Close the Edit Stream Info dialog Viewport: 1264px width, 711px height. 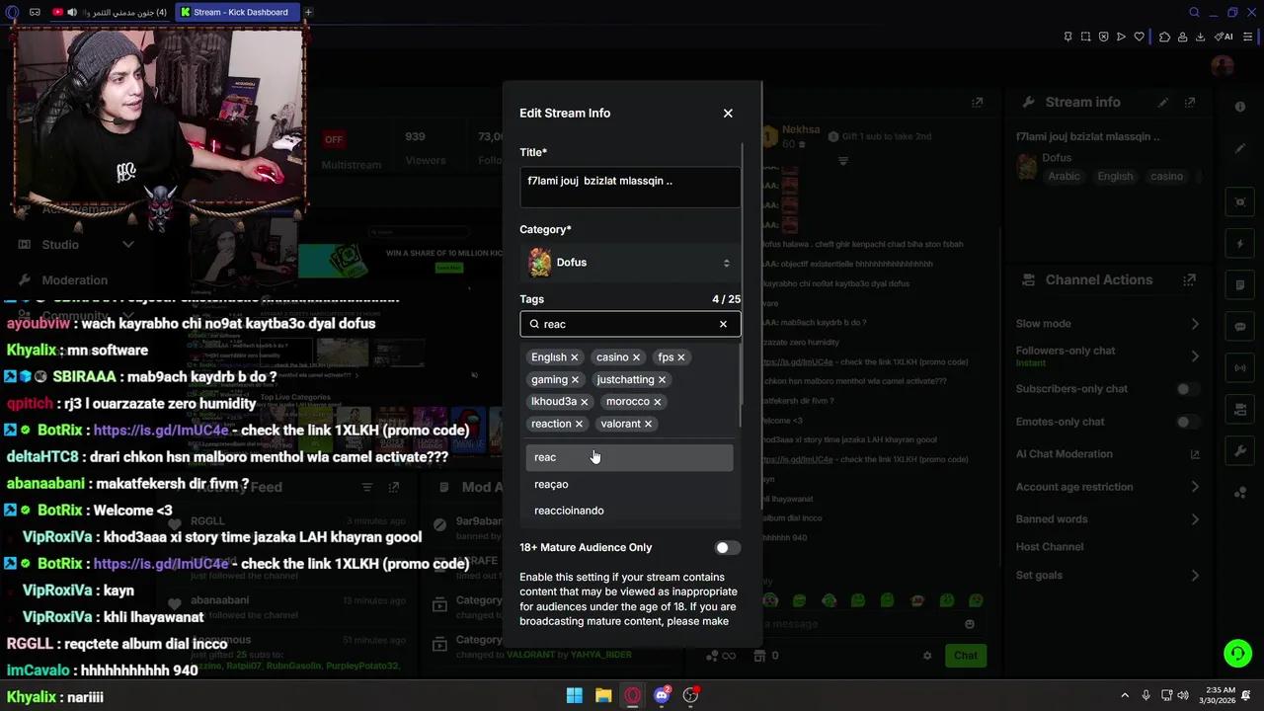(728, 113)
